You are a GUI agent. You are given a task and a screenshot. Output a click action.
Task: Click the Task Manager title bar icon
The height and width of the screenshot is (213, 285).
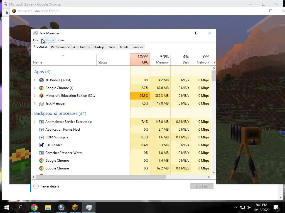coord(36,33)
